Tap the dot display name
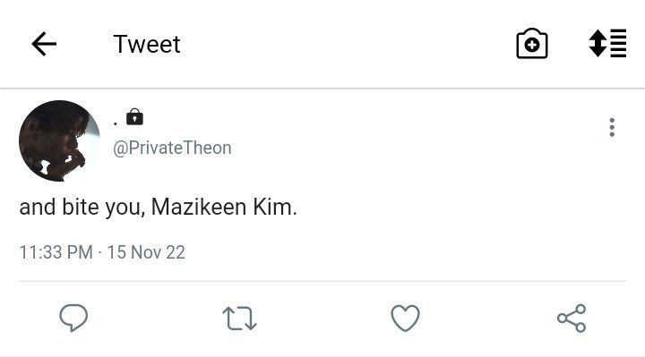The height and width of the screenshot is (357, 645). pyautogui.click(x=116, y=123)
